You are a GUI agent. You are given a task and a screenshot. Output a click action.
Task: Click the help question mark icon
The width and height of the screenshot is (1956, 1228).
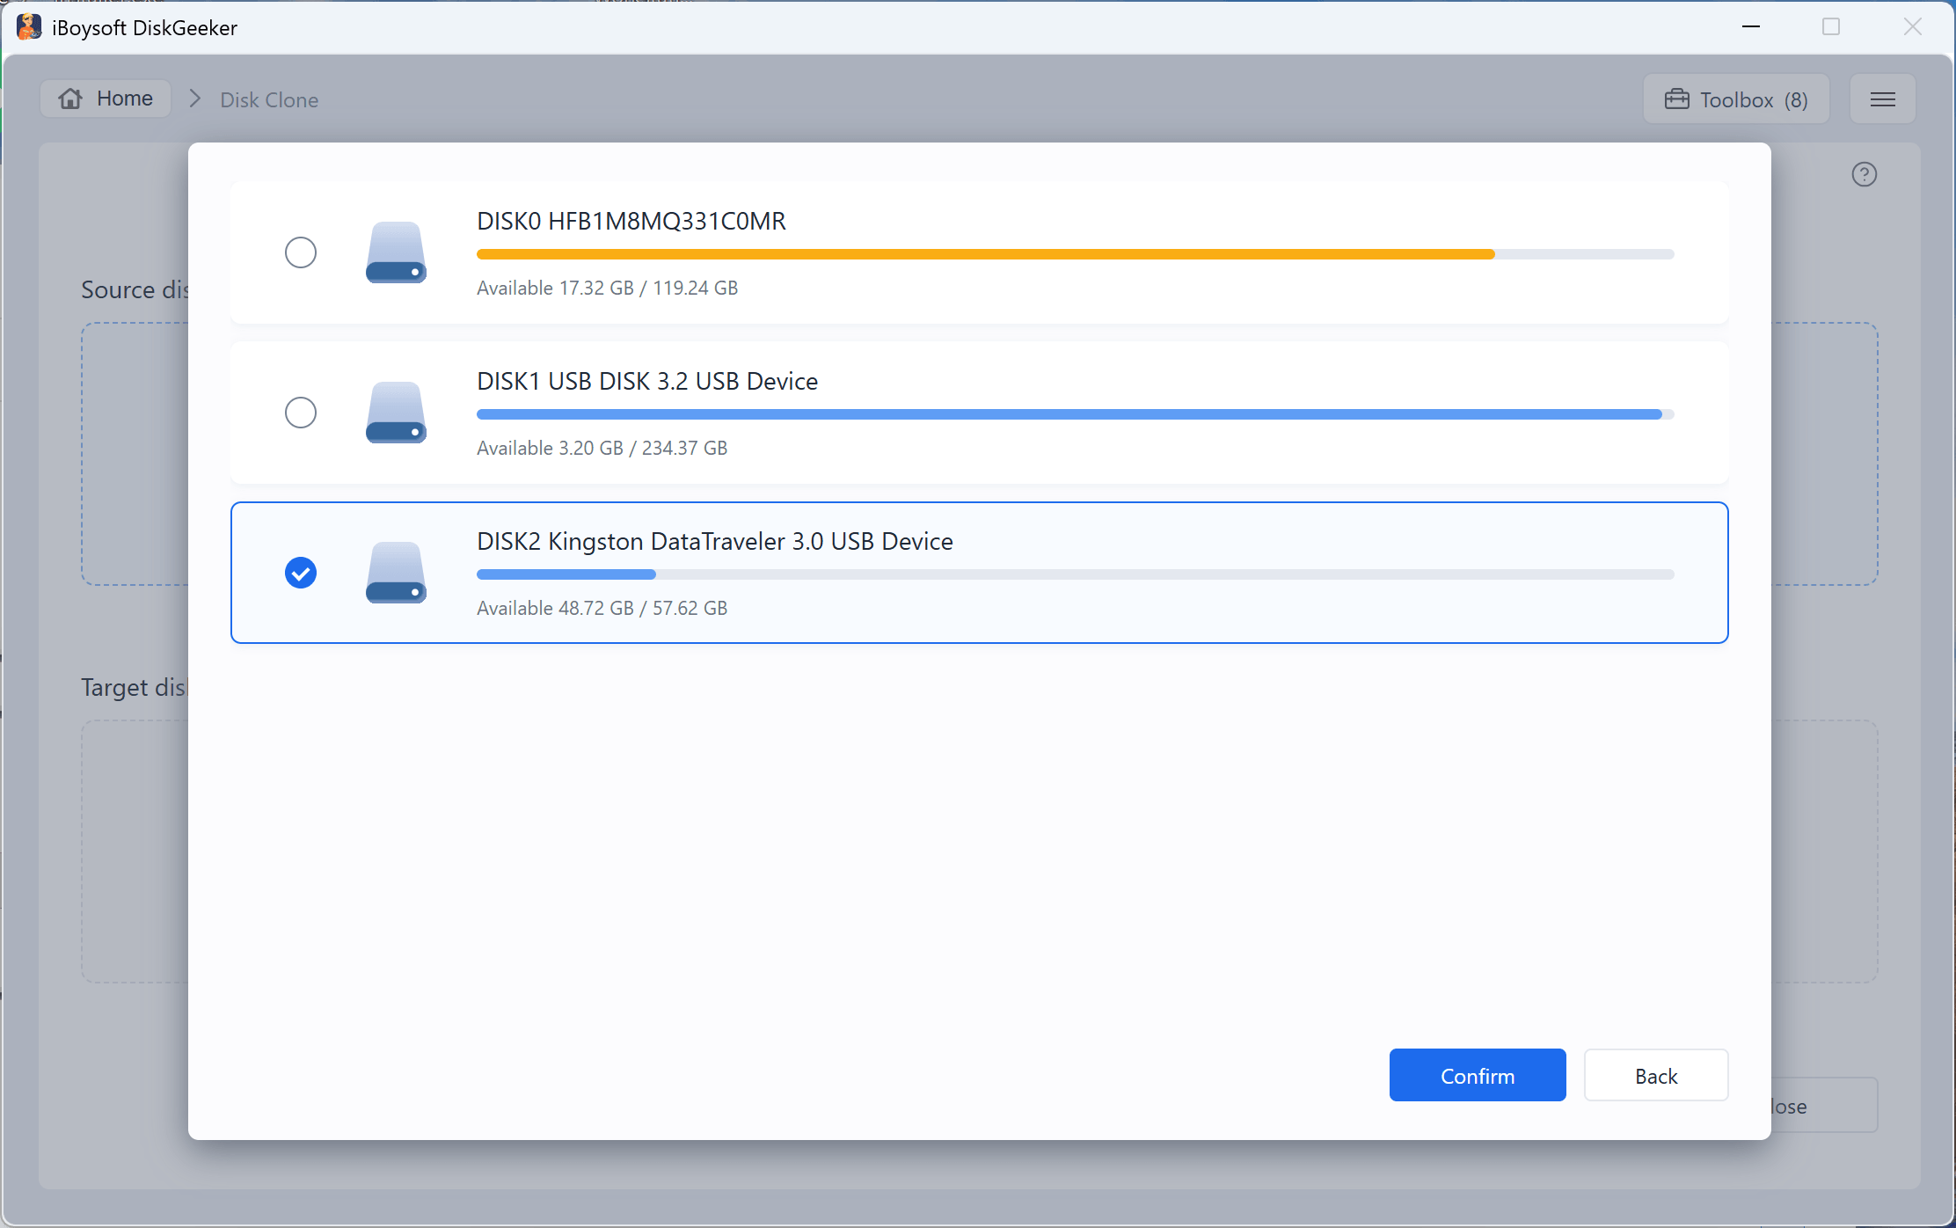tap(1865, 174)
